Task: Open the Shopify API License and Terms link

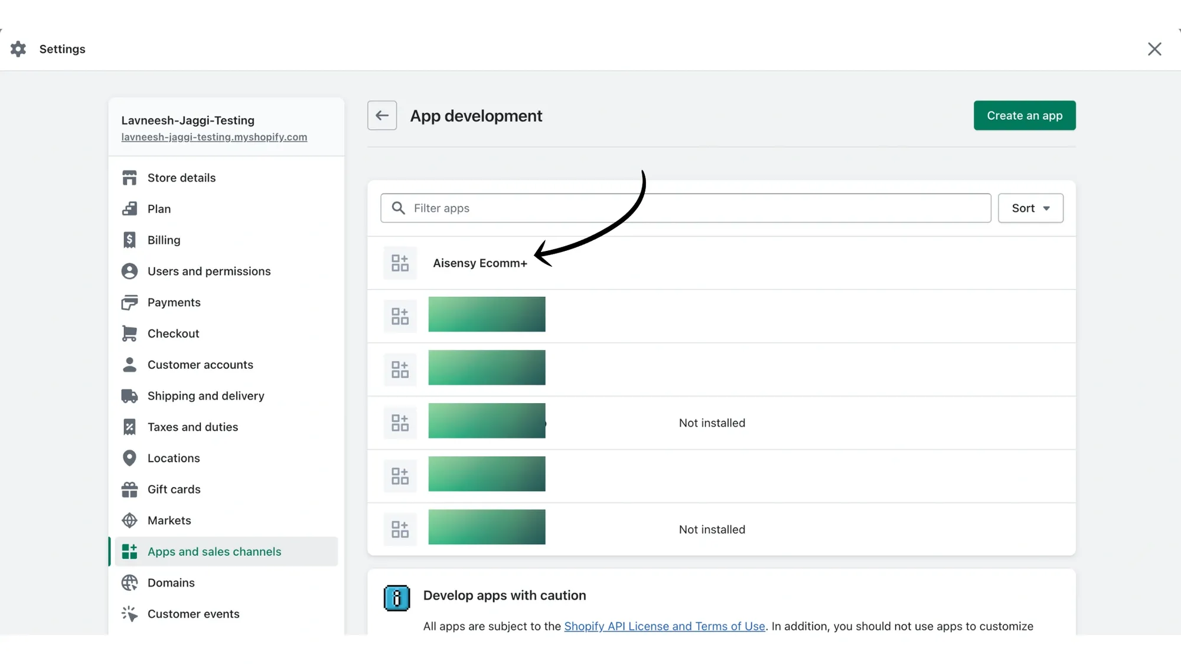Action: tap(664, 626)
